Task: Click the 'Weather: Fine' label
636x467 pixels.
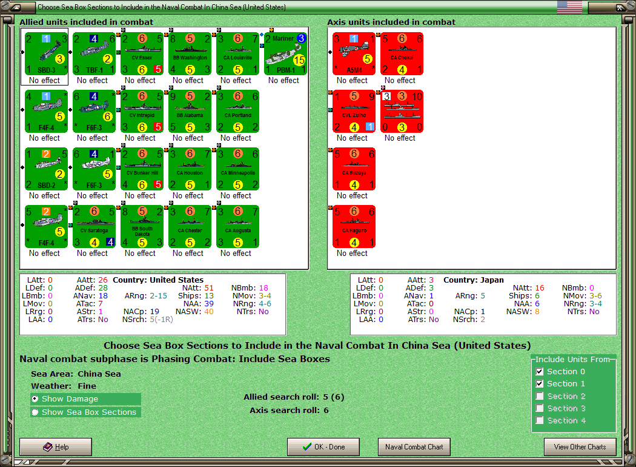Action: click(x=64, y=386)
